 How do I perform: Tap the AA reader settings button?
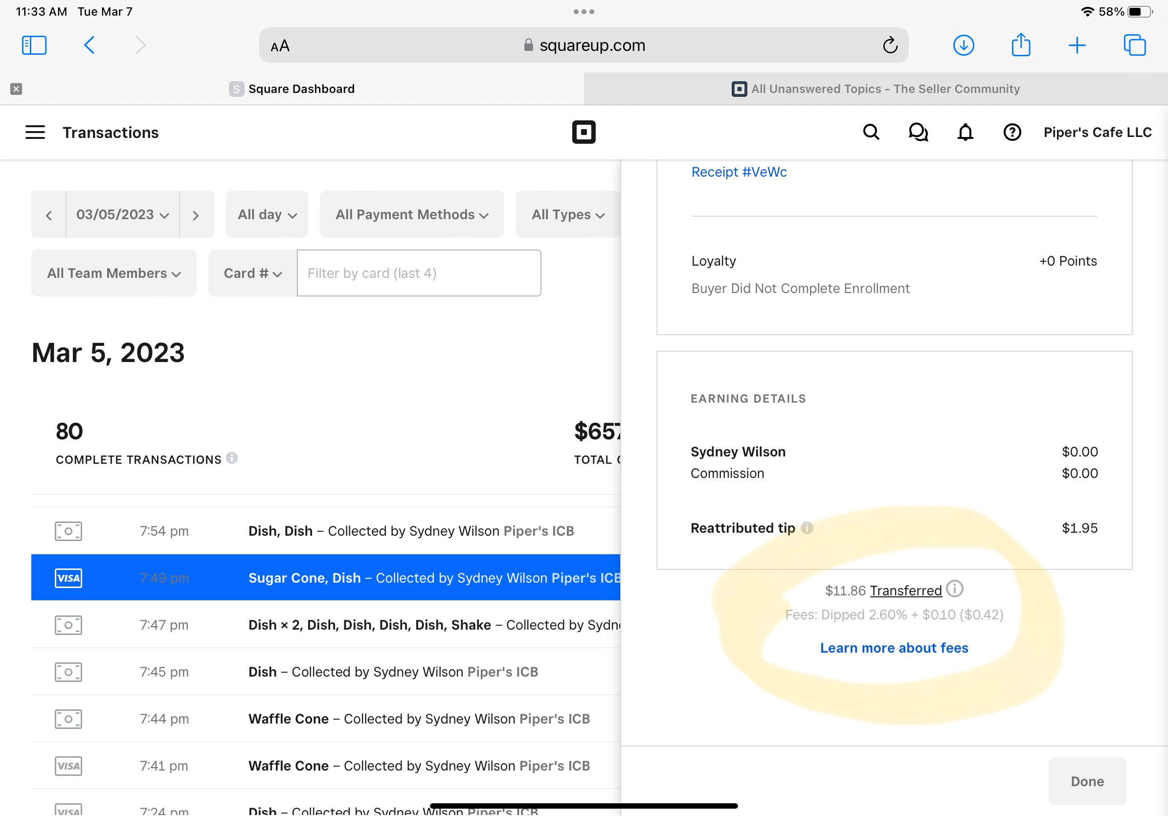tap(280, 46)
